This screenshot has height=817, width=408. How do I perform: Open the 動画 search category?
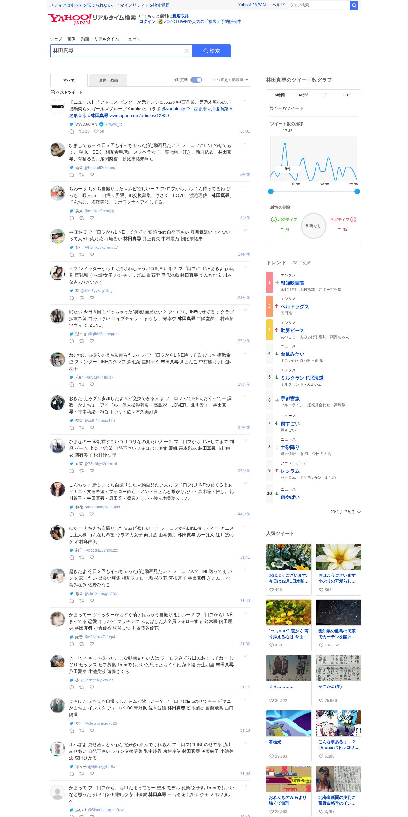coord(85,39)
